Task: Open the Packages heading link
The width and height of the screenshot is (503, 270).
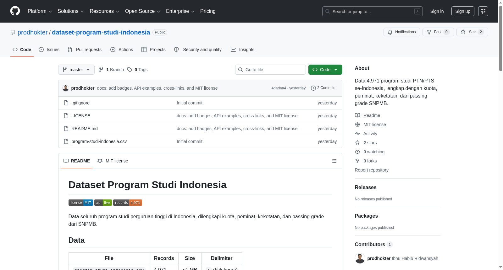Action: pyautogui.click(x=366, y=216)
